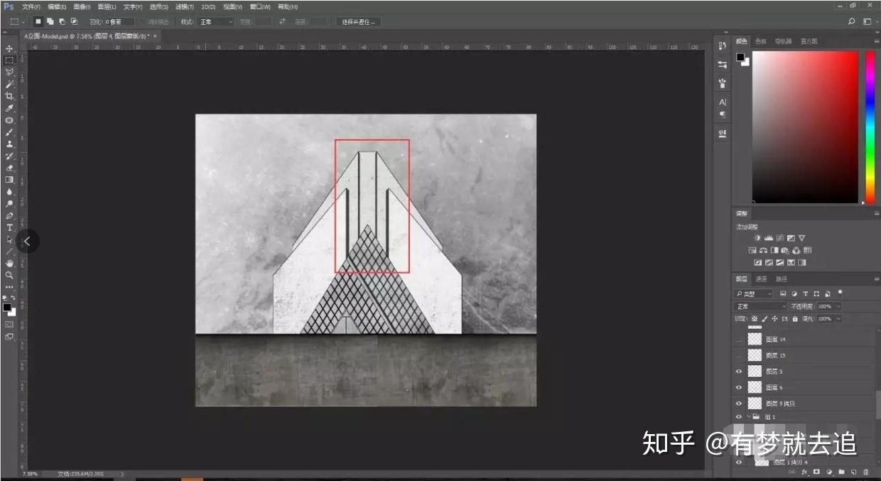Screen dimensions: 881x481
Task: Pick a color in the red color field
Action: 806,126
